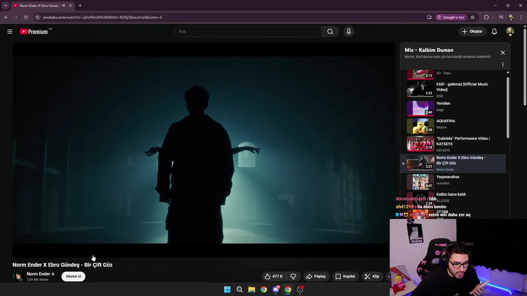Switch to the Norm Ender X Ebru Gündeş tab
The image size is (527, 296).
(x=40, y=6)
